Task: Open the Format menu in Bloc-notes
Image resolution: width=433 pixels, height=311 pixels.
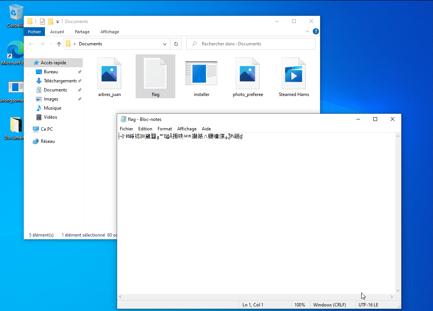Action: (165, 128)
